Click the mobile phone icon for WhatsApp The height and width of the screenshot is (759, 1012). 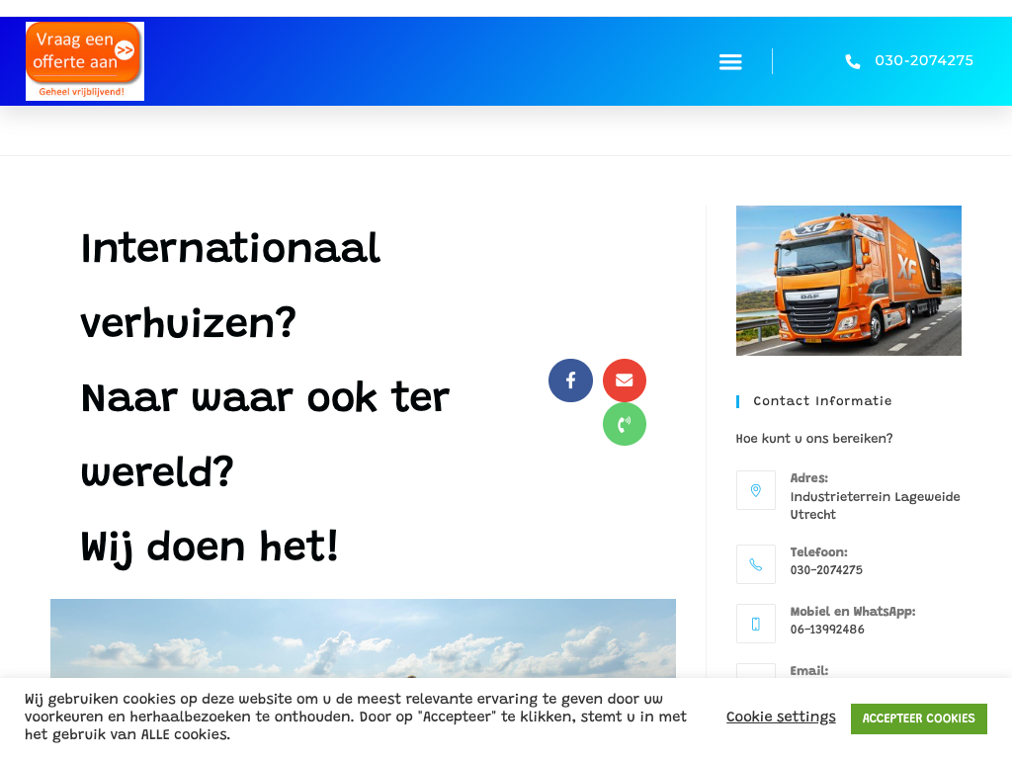coord(756,624)
